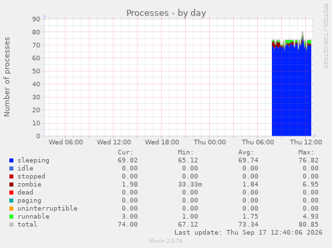The width and height of the screenshot is (332, 248).
Task: Click the orange uninterruptible legend swatch
Action: point(11,209)
